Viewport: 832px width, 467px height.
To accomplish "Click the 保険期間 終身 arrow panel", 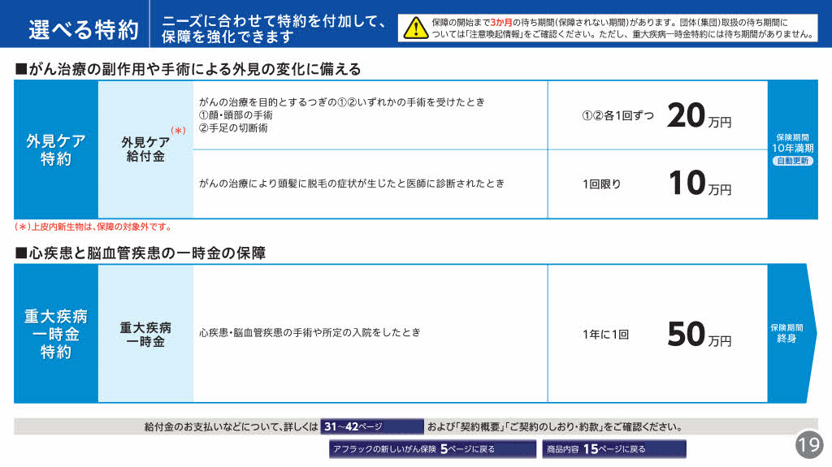I will click(x=787, y=333).
